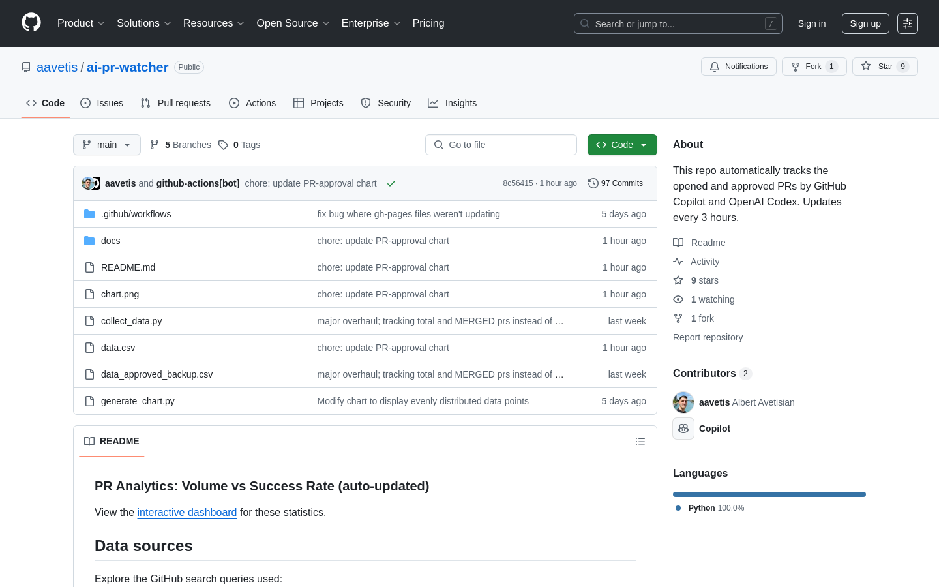The image size is (939, 587).
Task: Click the repository icon before aavetis
Action: [26, 67]
